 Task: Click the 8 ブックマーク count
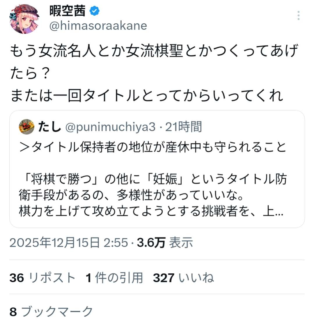click(51, 312)
